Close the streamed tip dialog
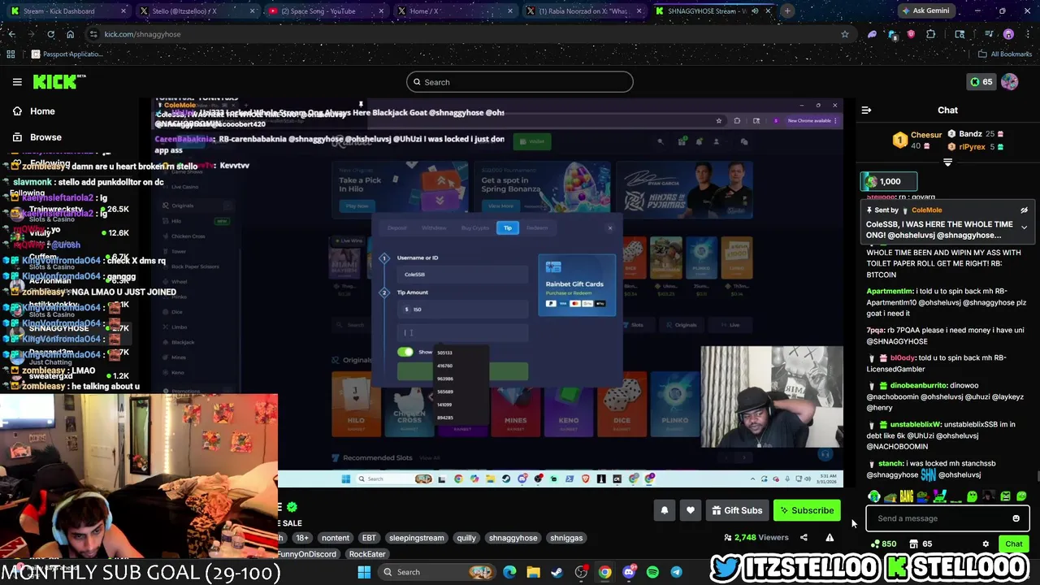1040x585 pixels. [610, 227]
